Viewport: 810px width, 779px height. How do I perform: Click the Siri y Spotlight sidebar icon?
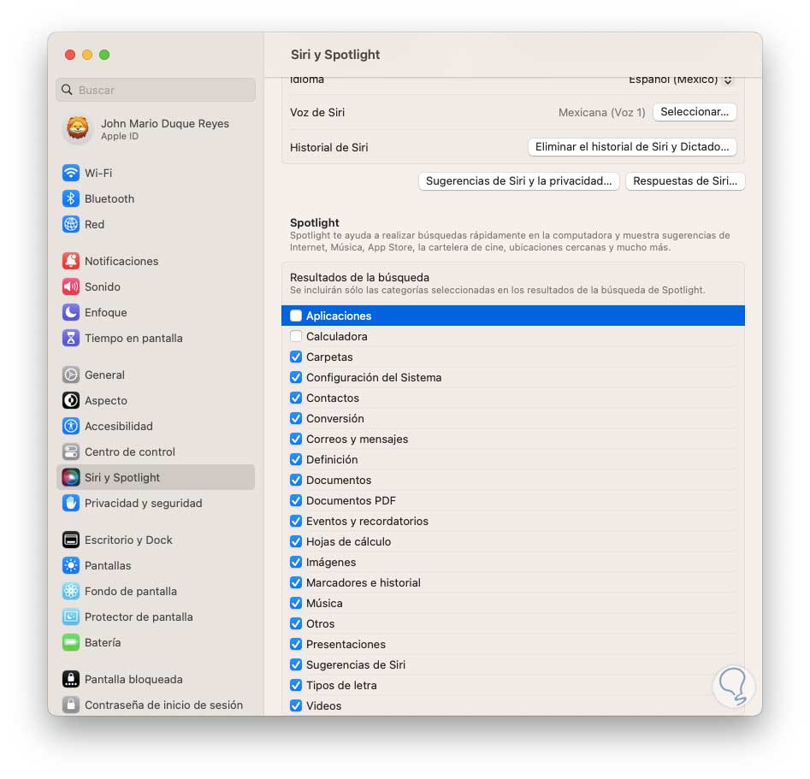coord(71,477)
